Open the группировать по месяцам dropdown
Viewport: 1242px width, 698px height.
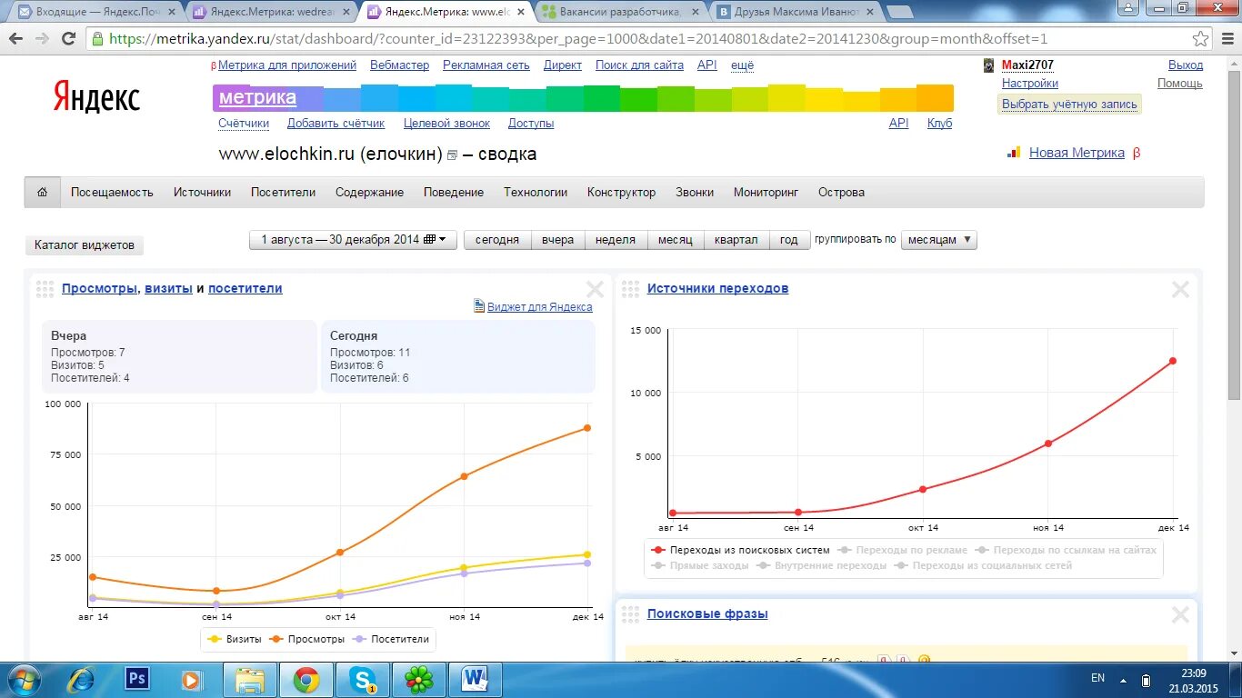[939, 240]
